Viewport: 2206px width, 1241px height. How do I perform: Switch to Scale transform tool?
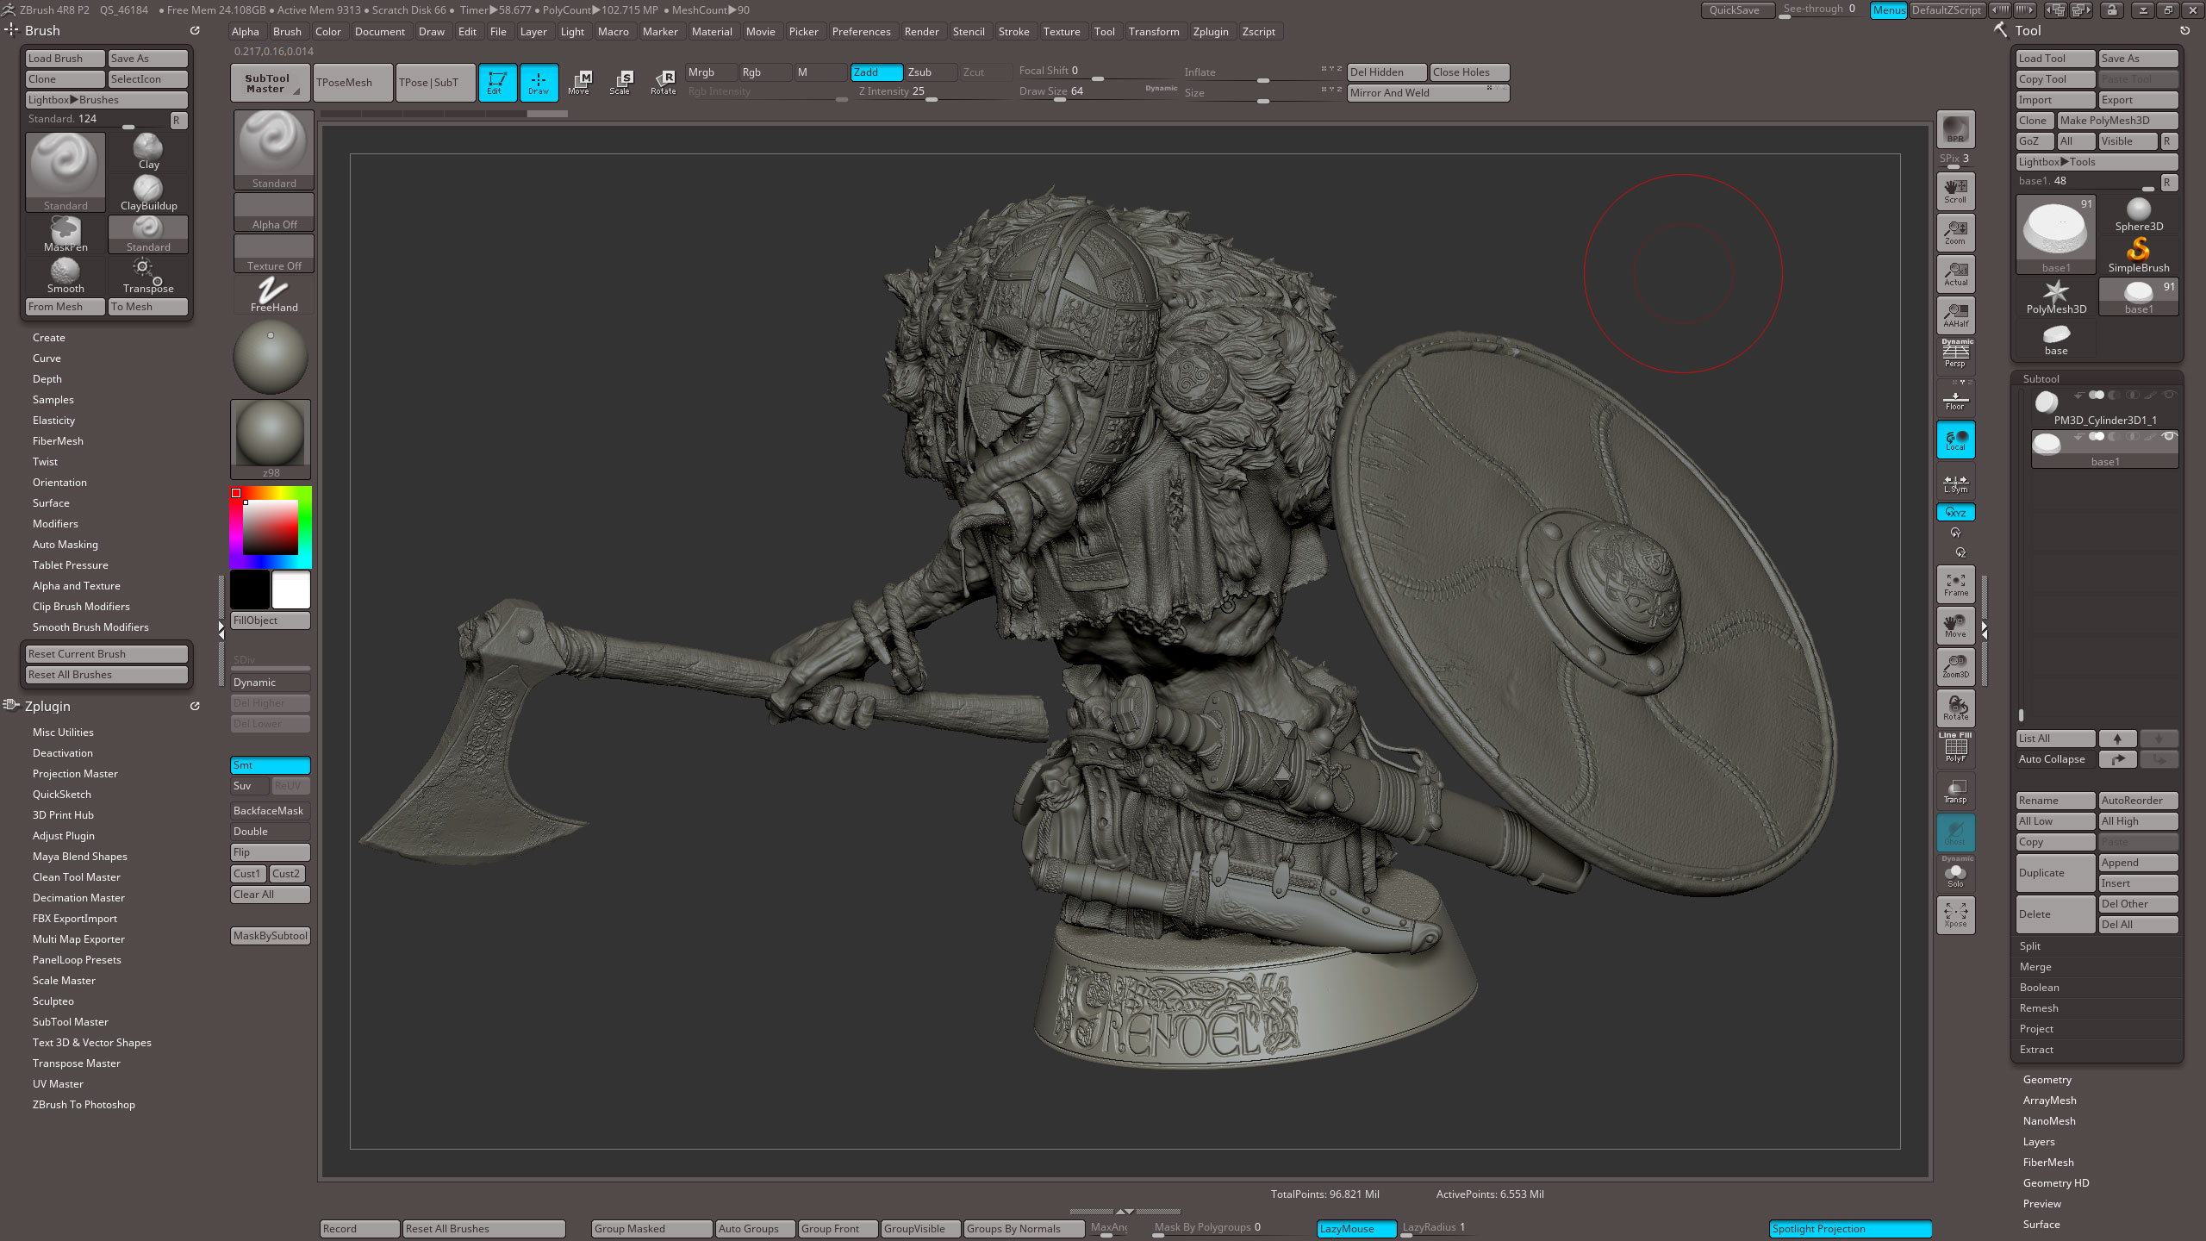(x=620, y=82)
